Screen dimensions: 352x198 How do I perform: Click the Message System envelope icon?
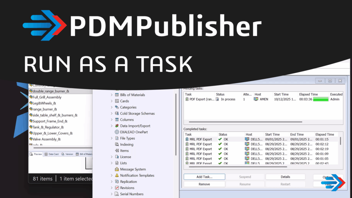tap(117, 169)
